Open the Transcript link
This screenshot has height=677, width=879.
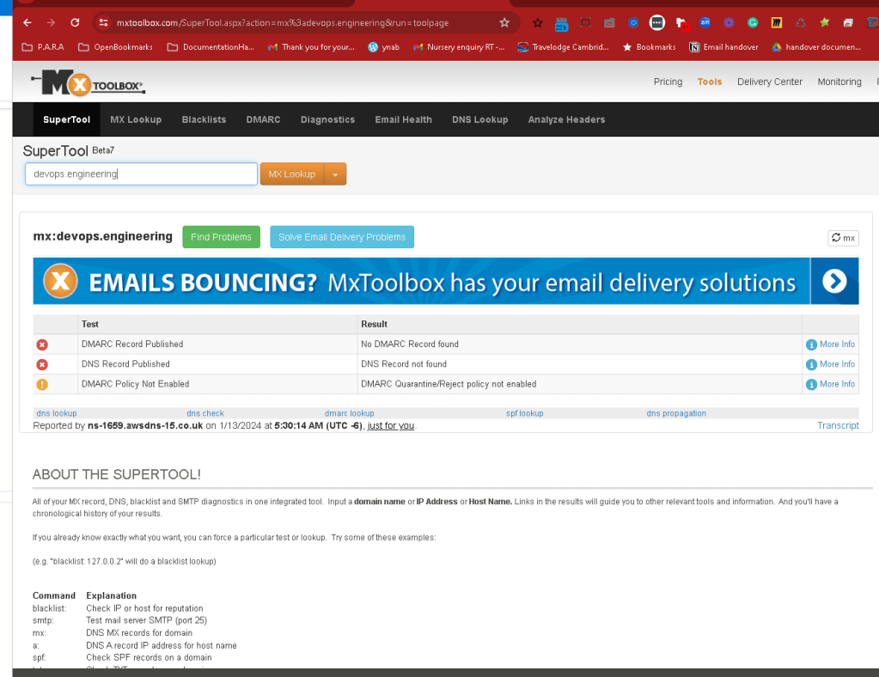tap(838, 425)
